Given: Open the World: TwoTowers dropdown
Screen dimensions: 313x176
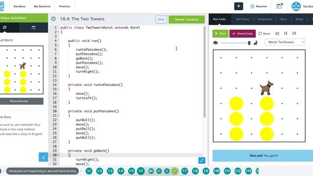Looking at the screenshot, I should [285, 42].
